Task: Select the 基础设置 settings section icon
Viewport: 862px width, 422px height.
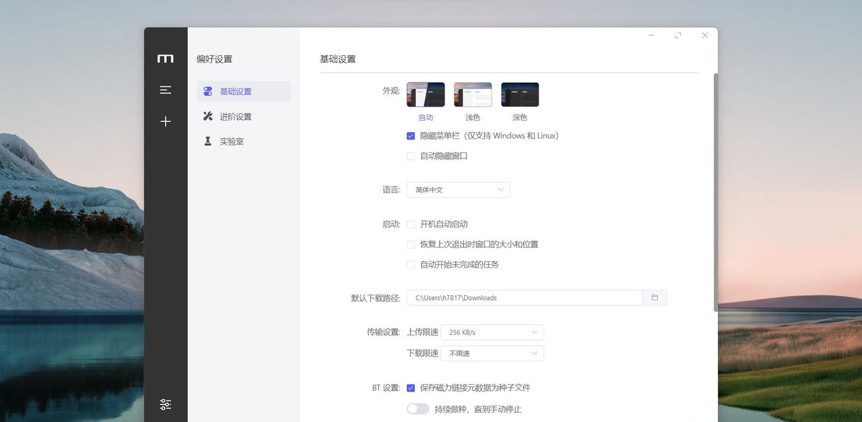Action: click(x=207, y=91)
